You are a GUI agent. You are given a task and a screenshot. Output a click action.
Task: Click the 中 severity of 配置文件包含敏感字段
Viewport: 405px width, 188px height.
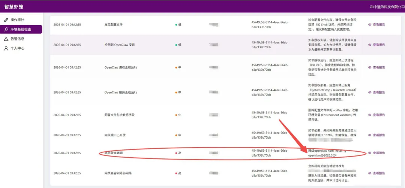point(178,115)
